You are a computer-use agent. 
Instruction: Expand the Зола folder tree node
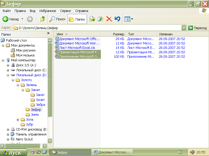click(18, 120)
